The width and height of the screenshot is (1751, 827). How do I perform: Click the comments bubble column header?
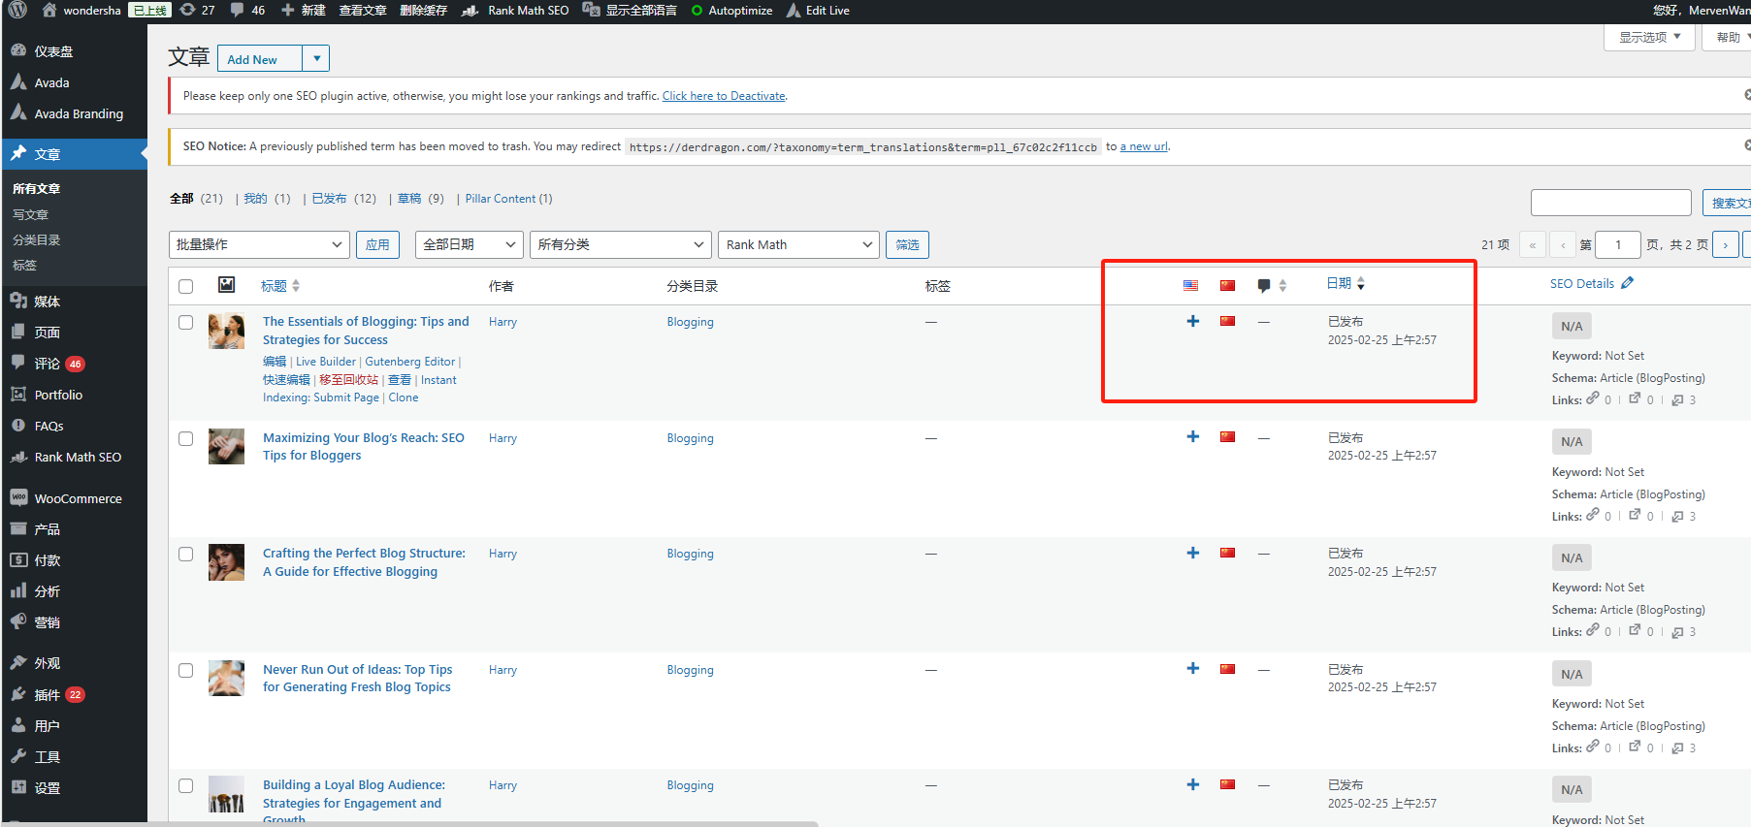pos(1263,285)
